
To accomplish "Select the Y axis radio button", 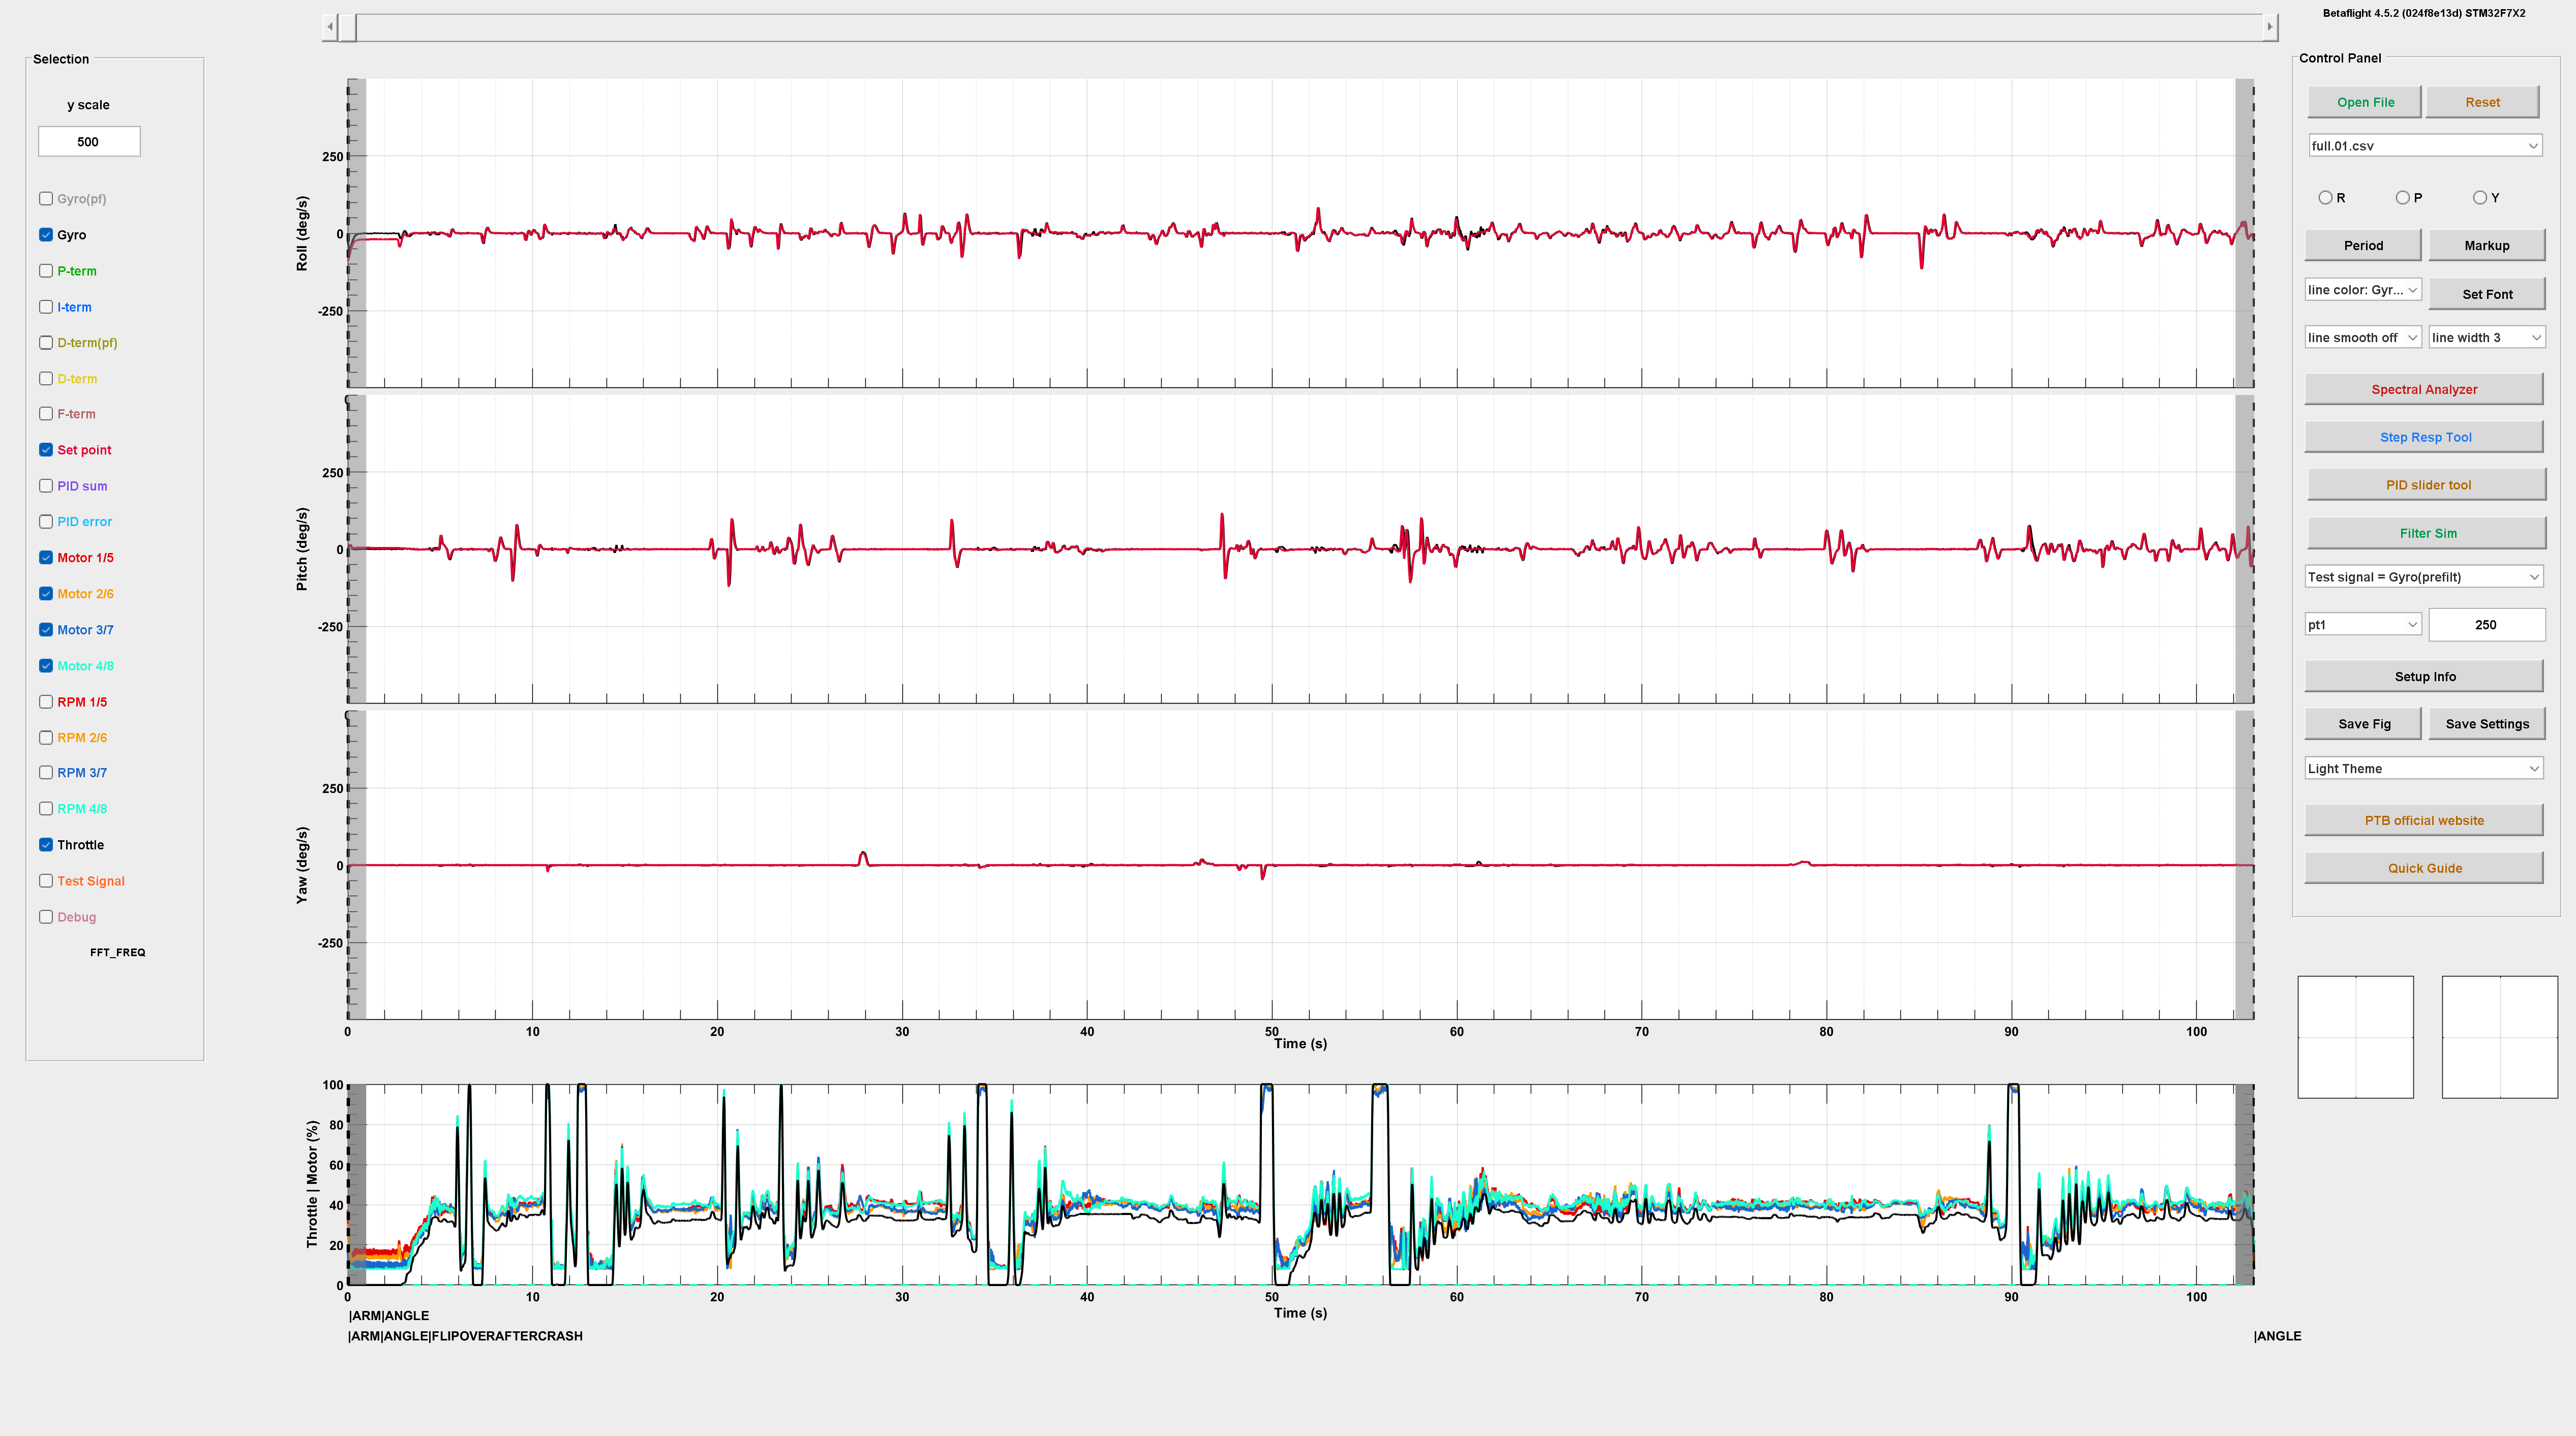I will tap(2479, 198).
